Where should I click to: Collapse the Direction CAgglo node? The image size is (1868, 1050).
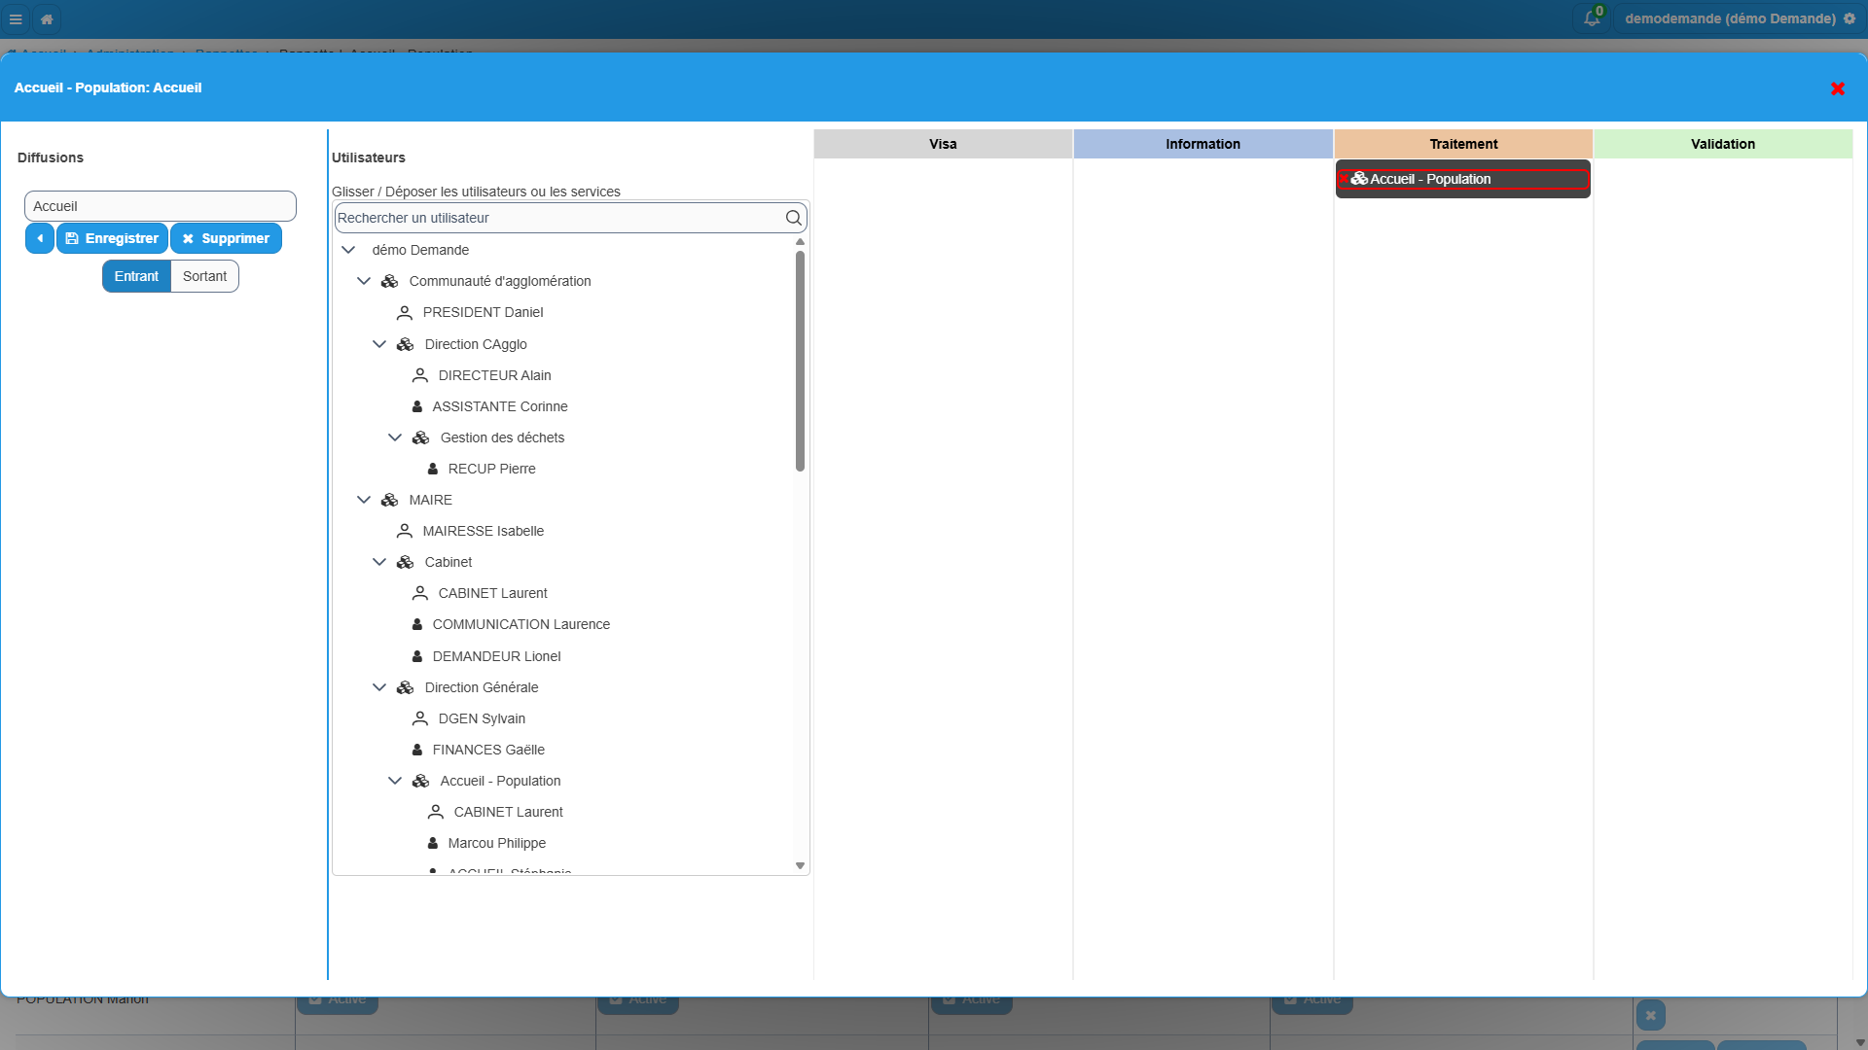coord(379,344)
